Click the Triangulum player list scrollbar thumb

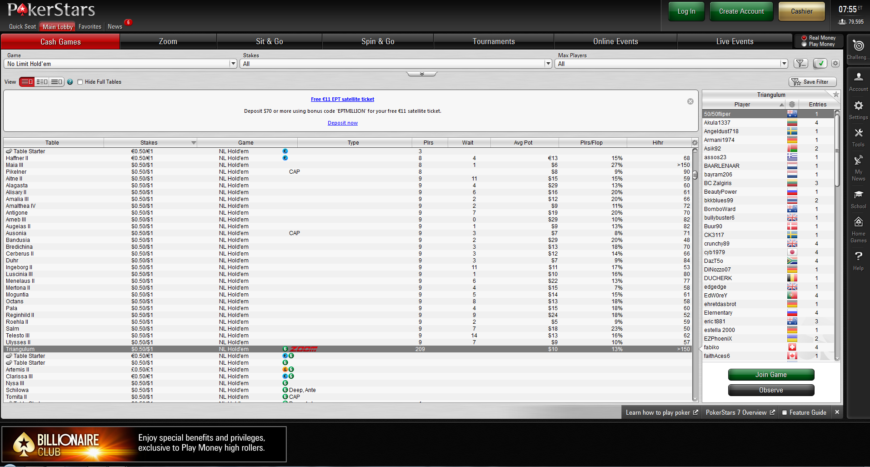(837, 150)
